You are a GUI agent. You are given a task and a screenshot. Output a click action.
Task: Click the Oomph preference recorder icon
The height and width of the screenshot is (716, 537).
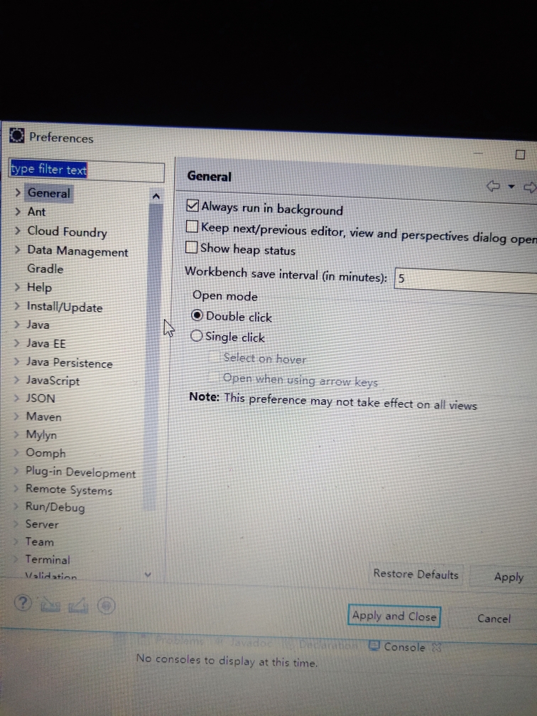[x=106, y=605]
